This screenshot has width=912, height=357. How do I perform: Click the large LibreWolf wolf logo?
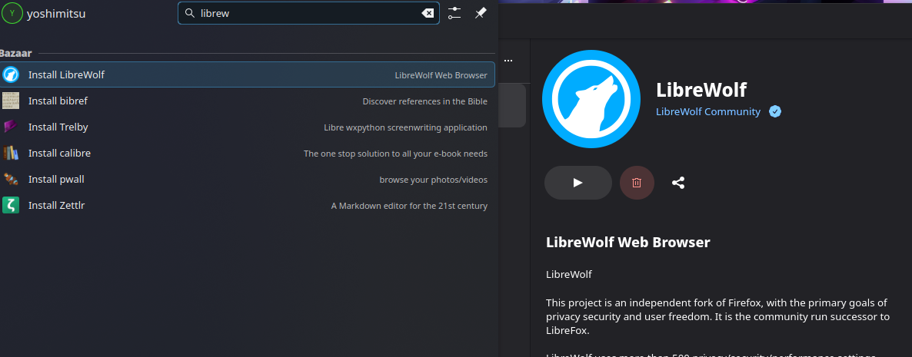pos(591,99)
